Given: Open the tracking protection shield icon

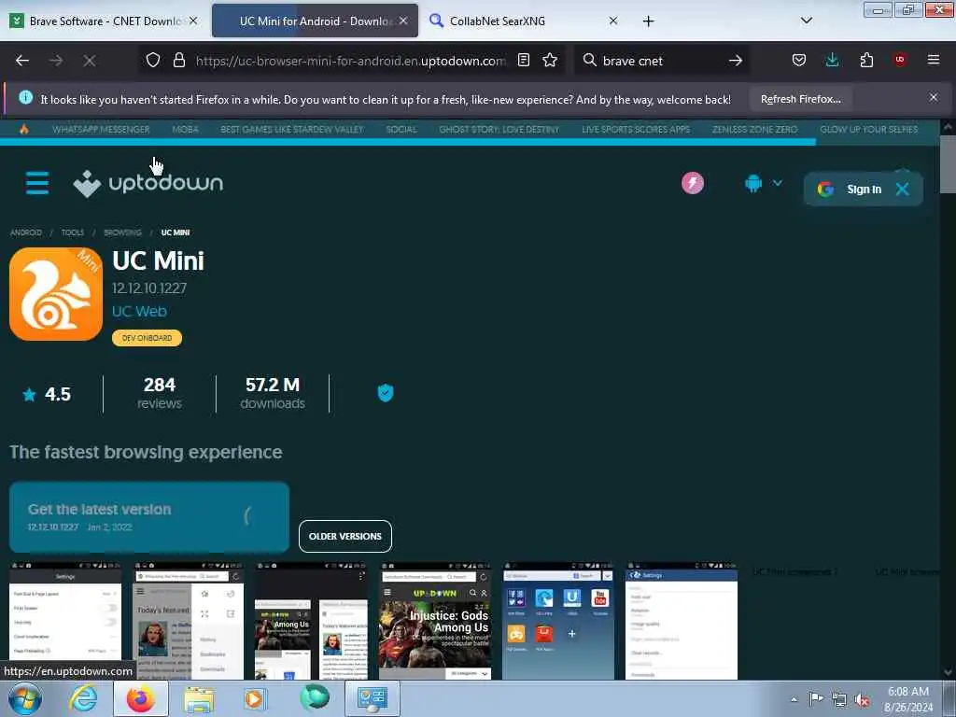Looking at the screenshot, I should (153, 60).
